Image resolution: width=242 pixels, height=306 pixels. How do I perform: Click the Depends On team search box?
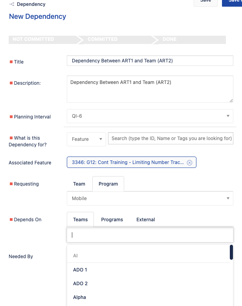click(x=150, y=235)
